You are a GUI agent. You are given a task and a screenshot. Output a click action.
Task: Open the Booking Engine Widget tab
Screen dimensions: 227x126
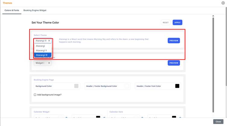pyautogui.click(x=35, y=10)
